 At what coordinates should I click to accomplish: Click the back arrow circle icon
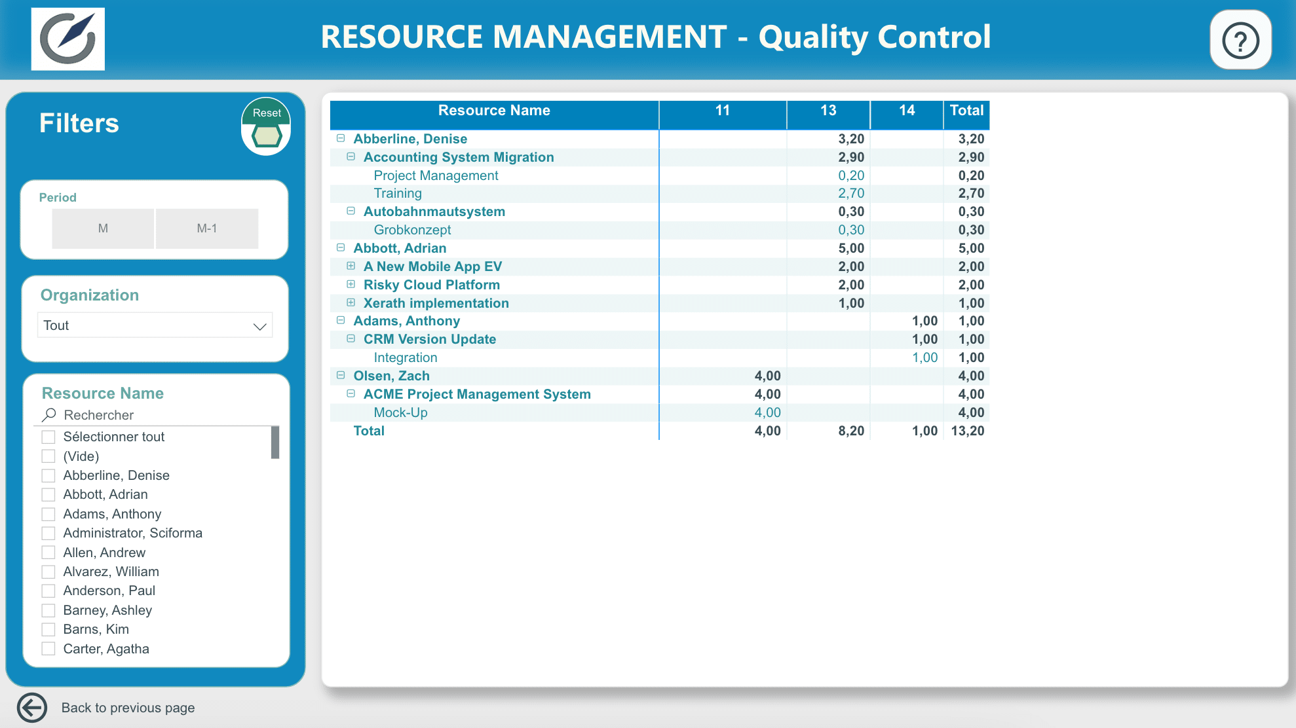tap(32, 707)
